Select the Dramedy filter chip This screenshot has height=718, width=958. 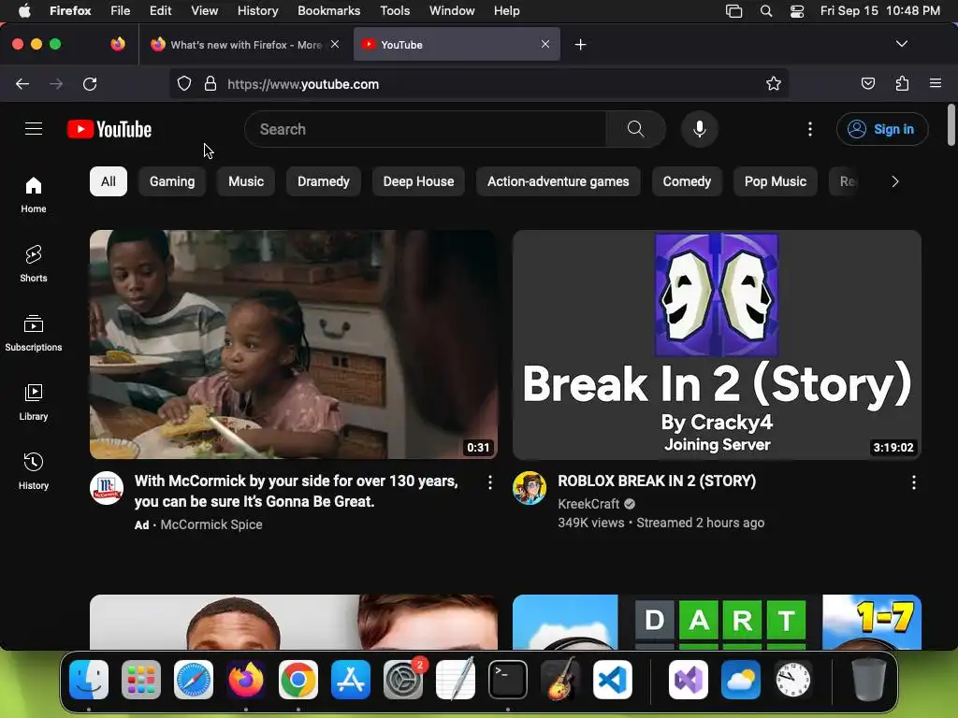tap(323, 181)
